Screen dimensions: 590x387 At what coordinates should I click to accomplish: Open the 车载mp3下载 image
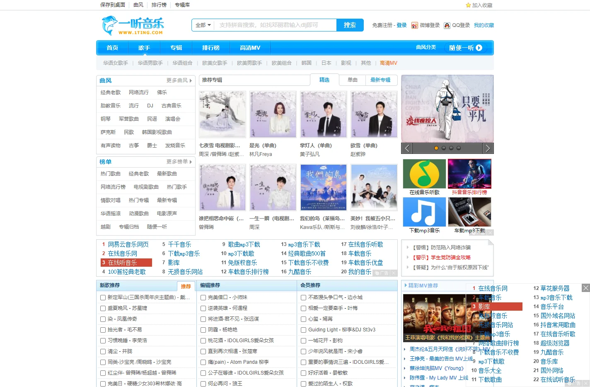469,212
